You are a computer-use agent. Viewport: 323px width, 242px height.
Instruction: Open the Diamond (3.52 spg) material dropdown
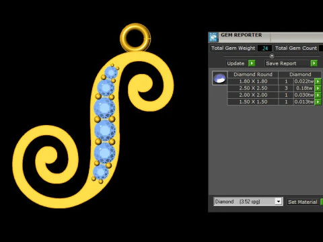pos(248,202)
